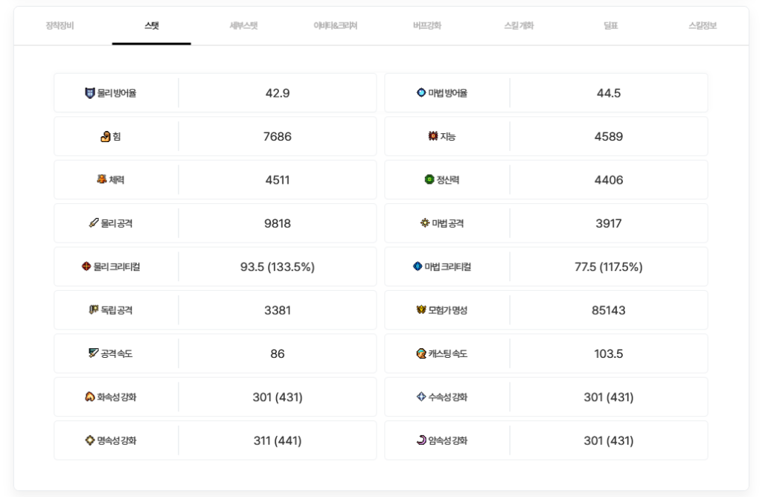Click the 정신력 green spirit icon

click(429, 180)
